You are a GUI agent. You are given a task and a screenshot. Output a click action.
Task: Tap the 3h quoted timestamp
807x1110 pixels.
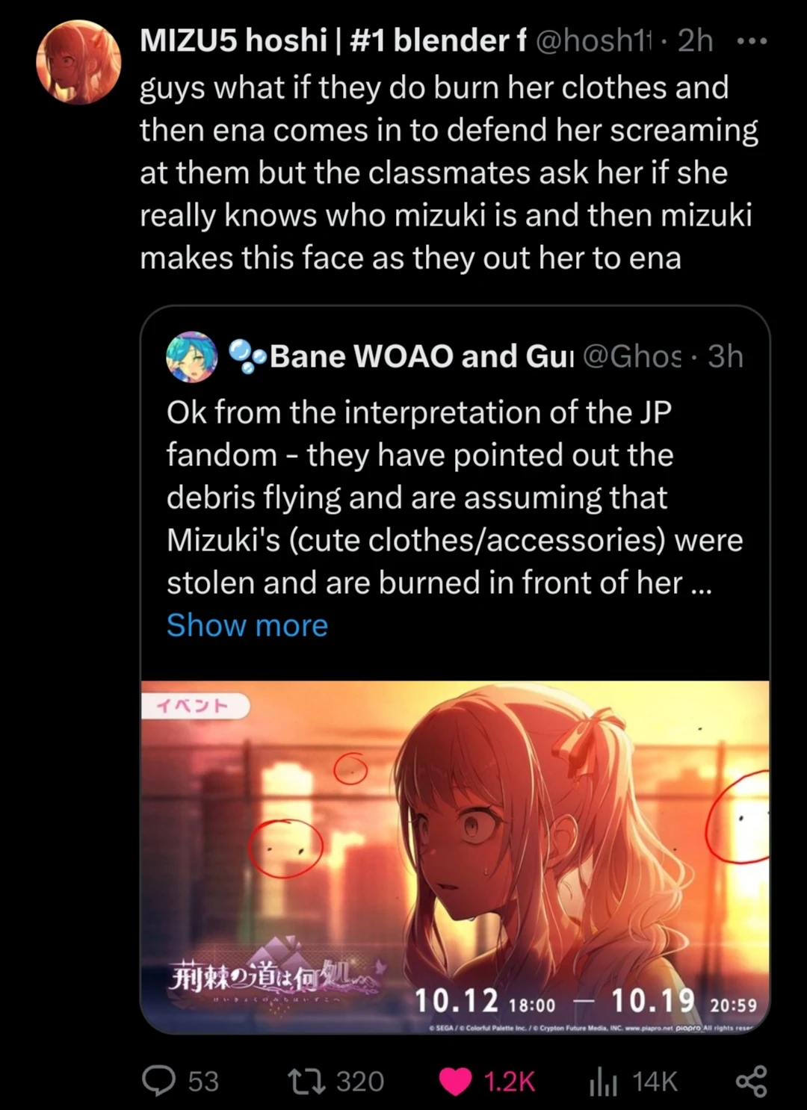point(726,356)
